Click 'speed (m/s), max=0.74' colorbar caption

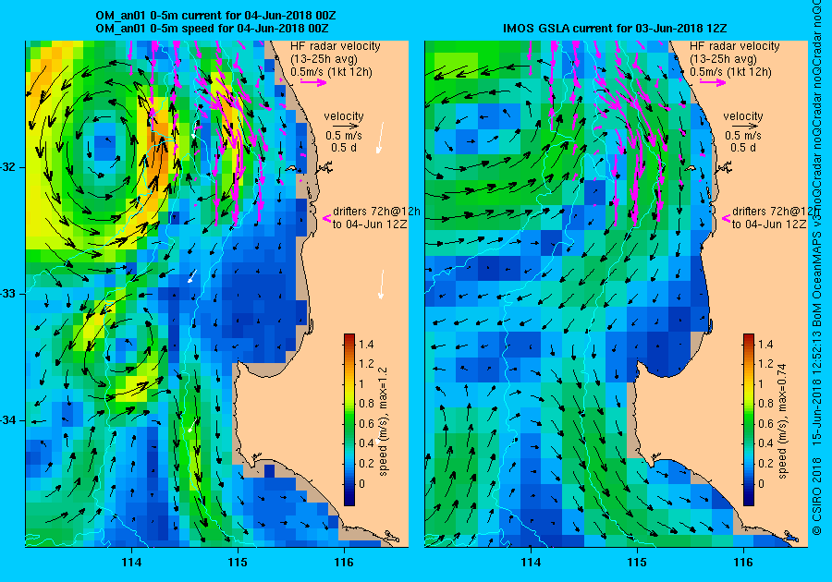783,421
